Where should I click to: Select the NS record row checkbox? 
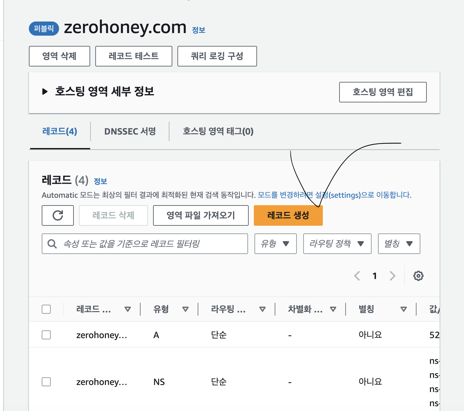(x=46, y=382)
